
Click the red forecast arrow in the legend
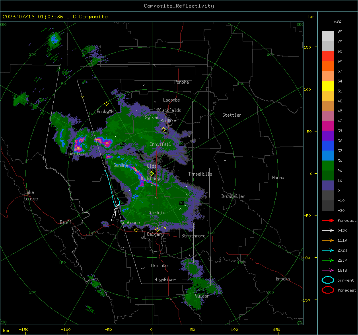328,220
